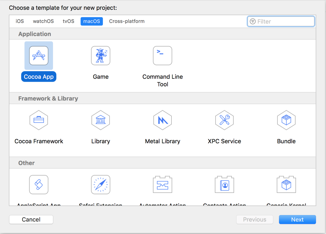Screen dimensions: 326x234
Task: Choose the Generic Kernel brick icon
Action: pyautogui.click(x=286, y=185)
